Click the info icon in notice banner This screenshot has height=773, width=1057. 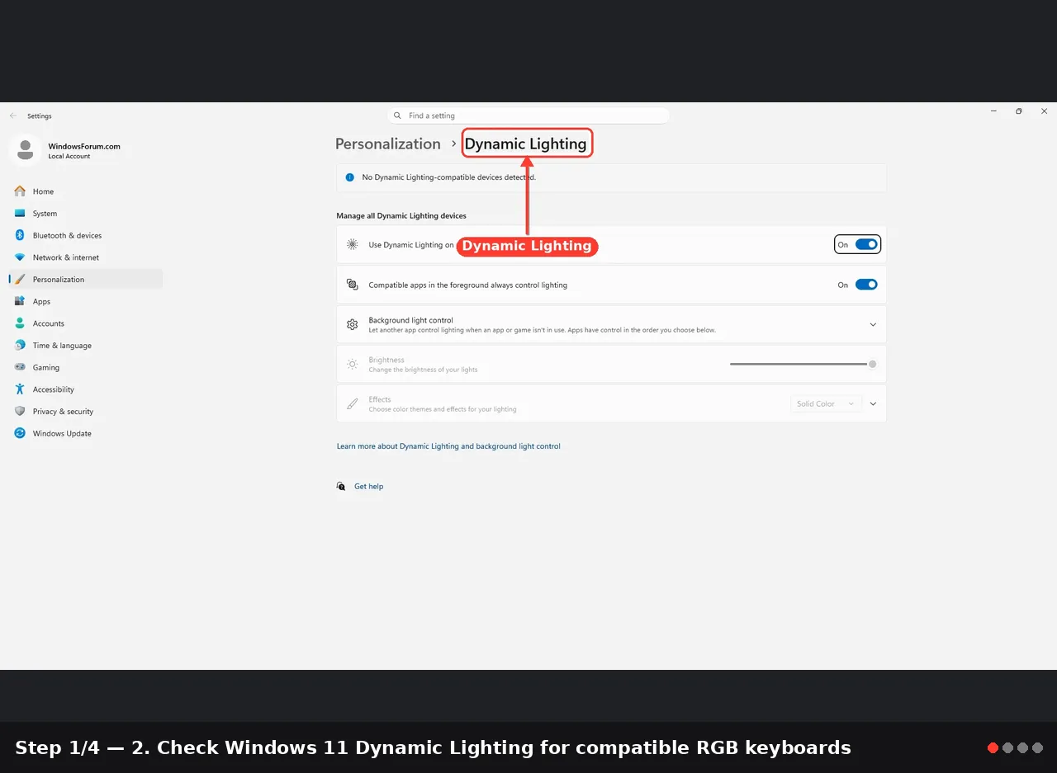(x=349, y=177)
